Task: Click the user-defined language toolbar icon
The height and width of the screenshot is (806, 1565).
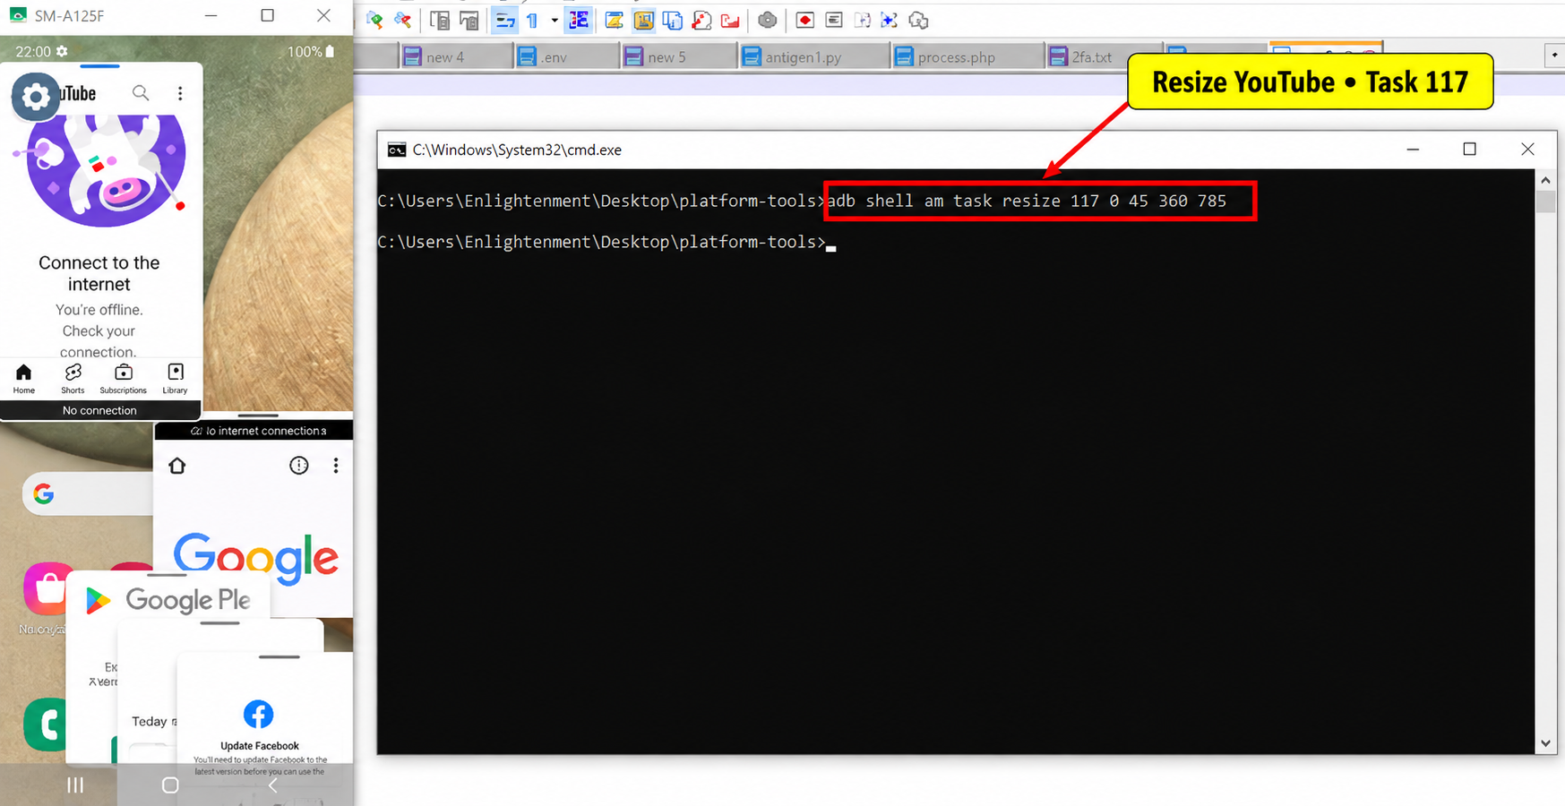Action: pos(614,21)
